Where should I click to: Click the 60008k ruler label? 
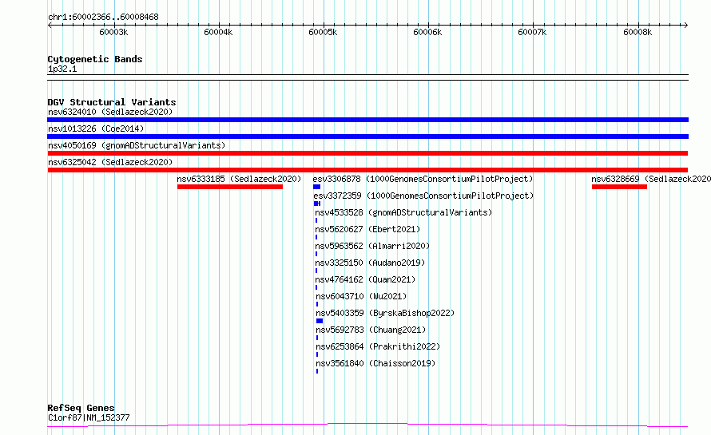(638, 32)
